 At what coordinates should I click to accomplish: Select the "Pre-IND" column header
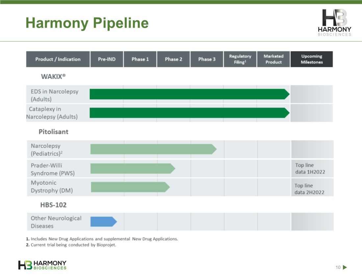point(107,59)
